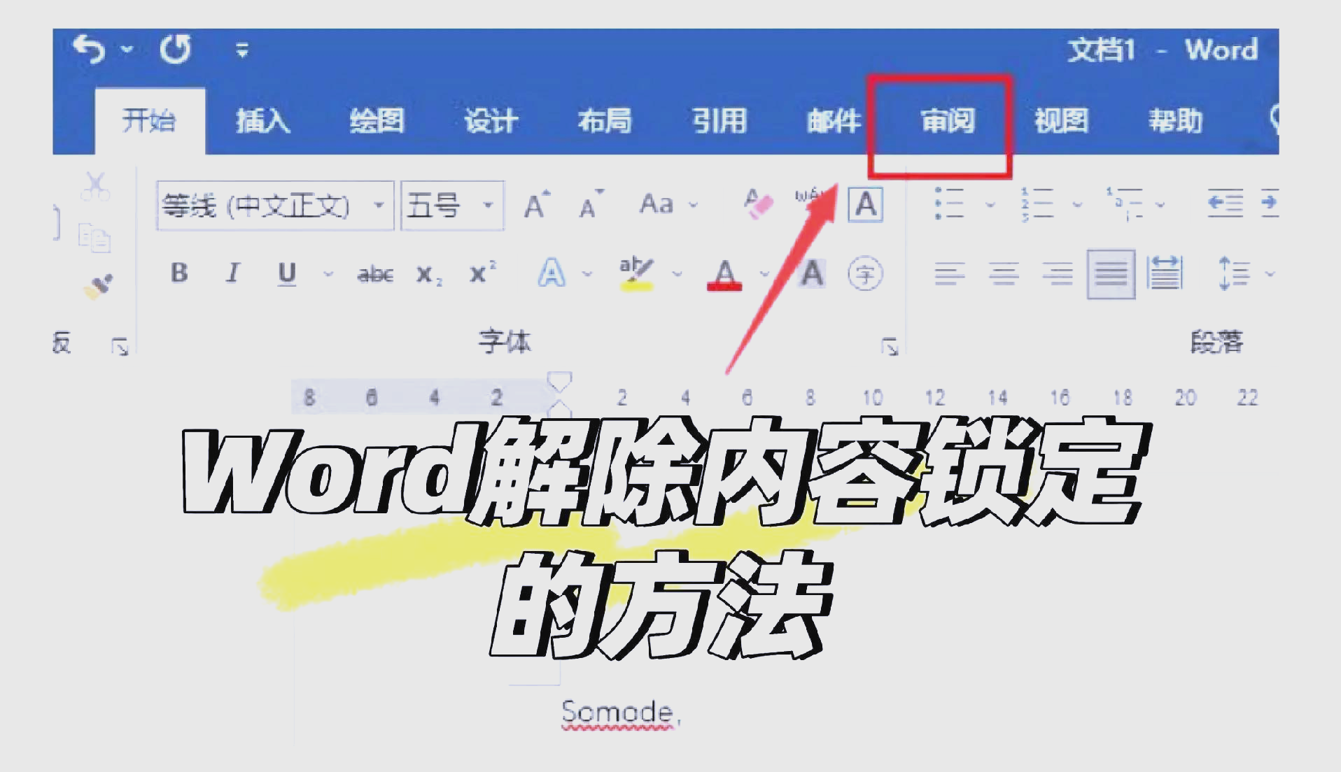The width and height of the screenshot is (1341, 772).
Task: Click the Distributed alignment icon
Action: [1165, 273]
